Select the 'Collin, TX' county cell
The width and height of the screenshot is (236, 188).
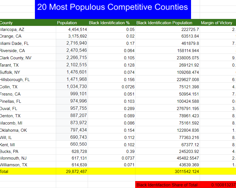(x=28, y=86)
